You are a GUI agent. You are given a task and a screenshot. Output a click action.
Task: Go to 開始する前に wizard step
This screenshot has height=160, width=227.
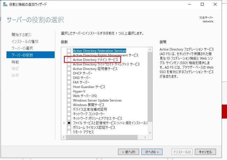(x=22, y=35)
